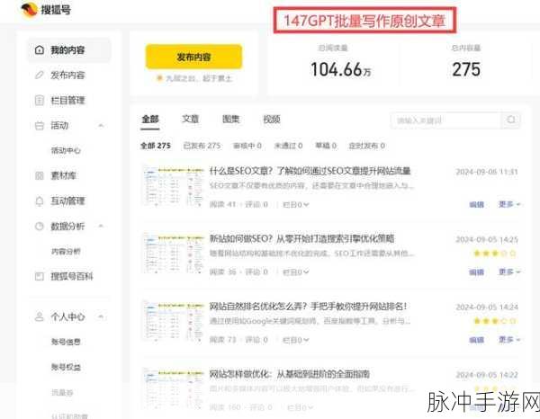Click the 搜狐号 logo

[46, 10]
